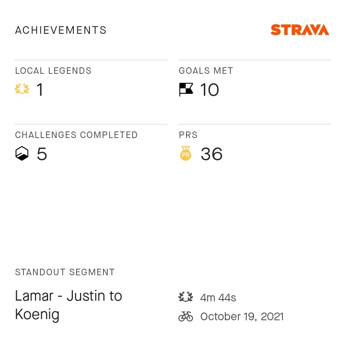Click the bicycle icon beside the date
Screen dimensions: 346x346
186,316
